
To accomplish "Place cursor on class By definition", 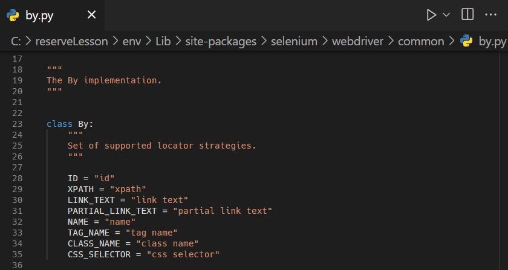I will point(70,124).
